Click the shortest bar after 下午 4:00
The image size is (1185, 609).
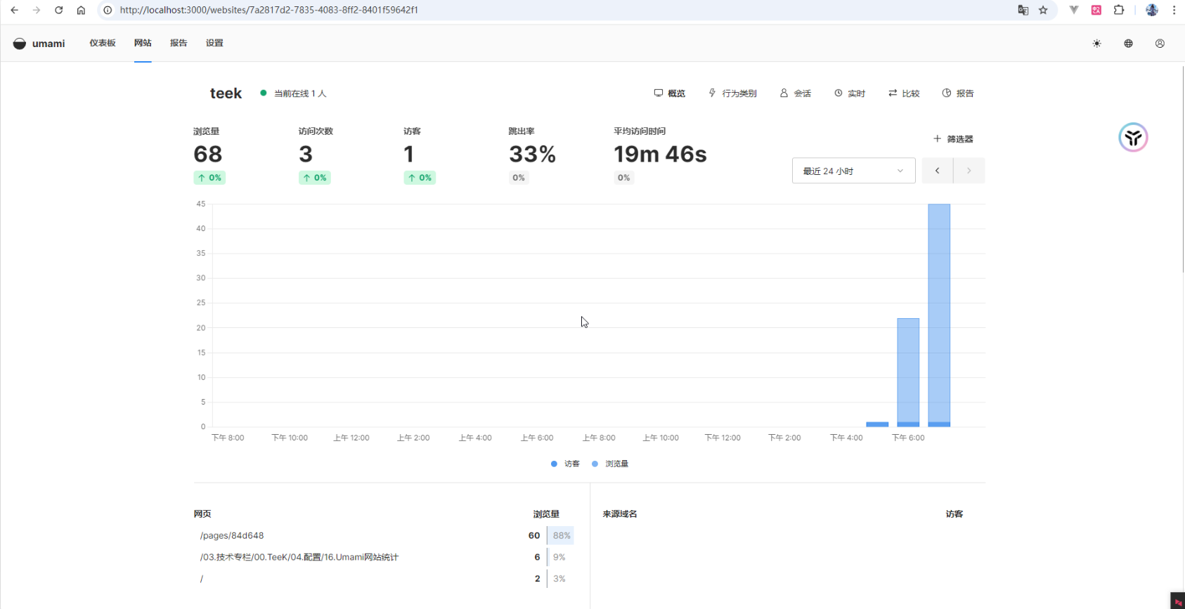click(x=877, y=424)
